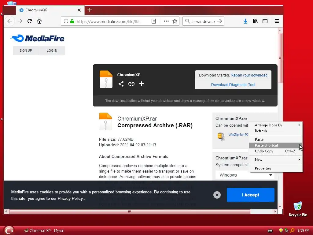The height and width of the screenshot is (235, 313).
Task: Expand the Arrange Icons By submenu
Action: tap(275, 125)
